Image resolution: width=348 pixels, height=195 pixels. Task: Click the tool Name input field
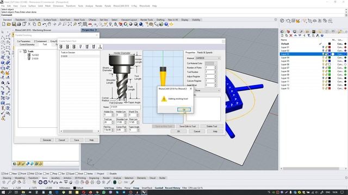tap(125, 107)
